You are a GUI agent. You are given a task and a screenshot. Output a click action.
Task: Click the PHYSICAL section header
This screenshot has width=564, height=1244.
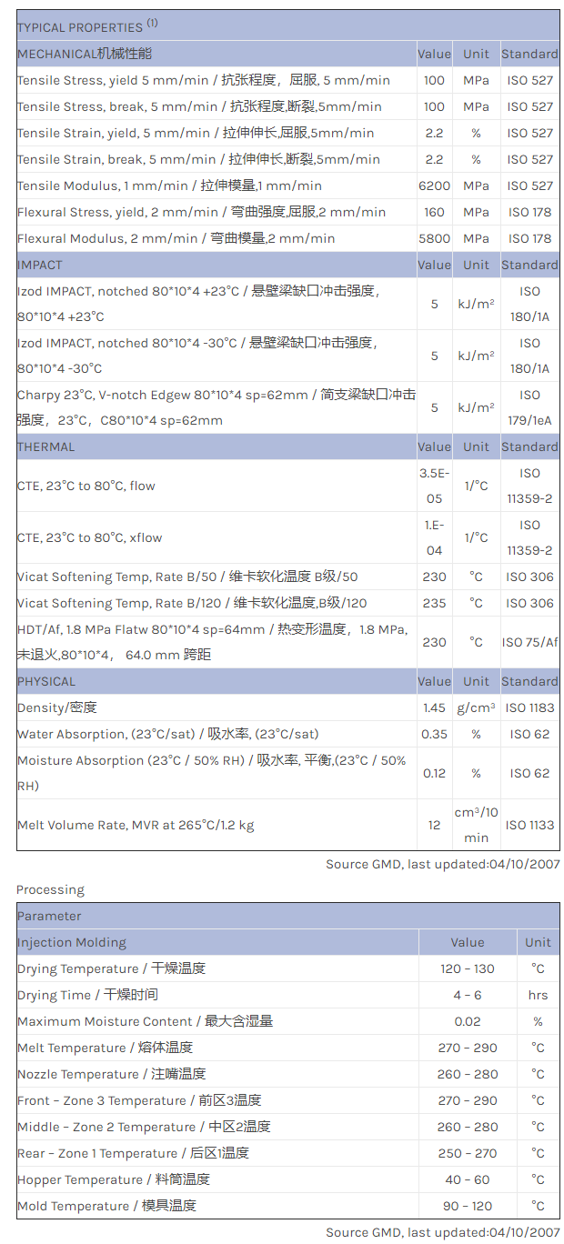click(x=46, y=681)
